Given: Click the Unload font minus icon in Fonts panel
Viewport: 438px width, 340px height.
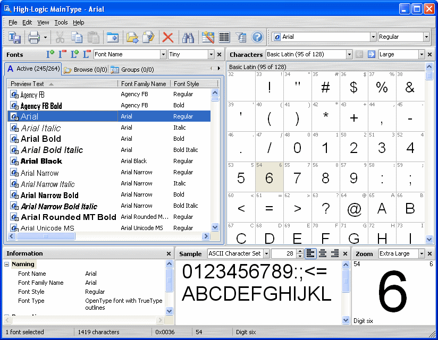Looking at the screenshot, I should 87,54.
